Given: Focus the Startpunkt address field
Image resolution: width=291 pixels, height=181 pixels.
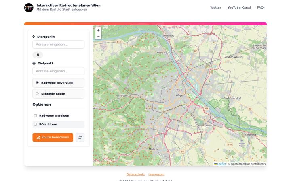Looking at the screenshot, I should (59, 45).
